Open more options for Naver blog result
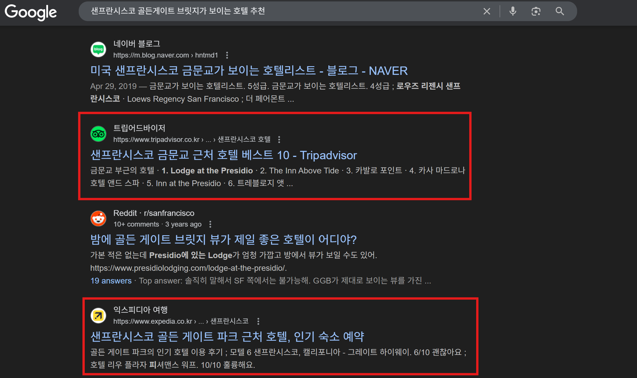The height and width of the screenshot is (378, 637). pos(227,55)
